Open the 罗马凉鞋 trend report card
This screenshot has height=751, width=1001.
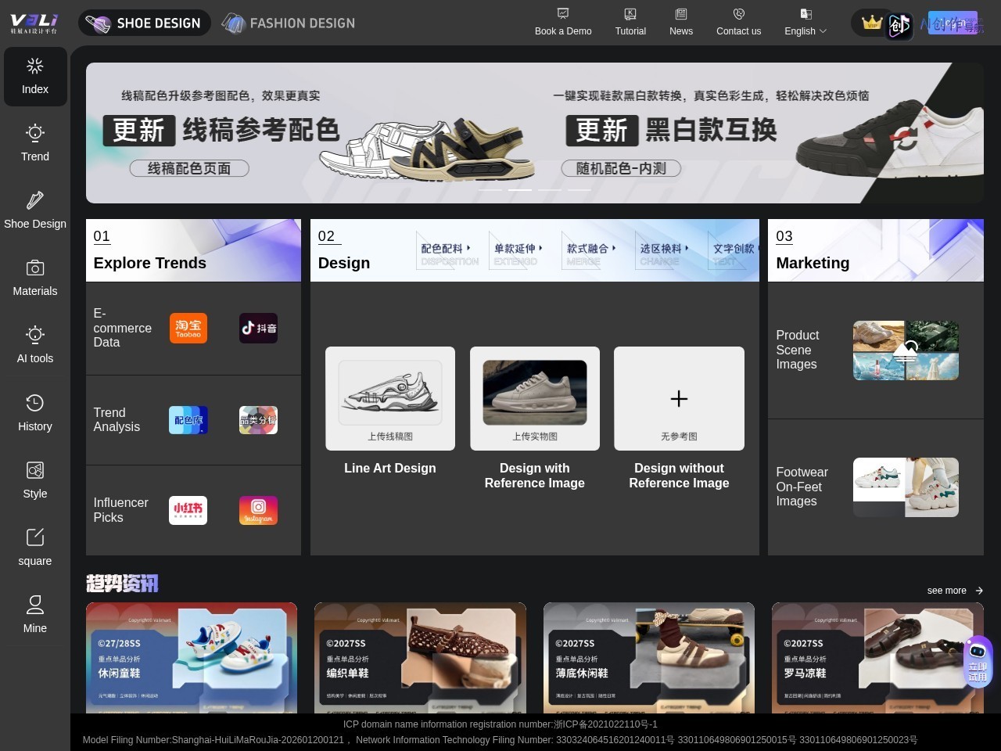pyautogui.click(x=877, y=658)
